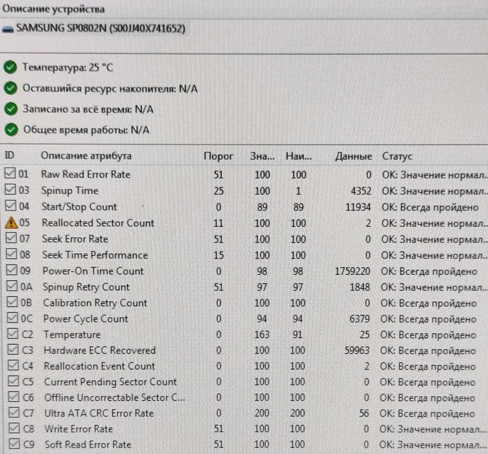The height and width of the screenshot is (454, 488).
Task: Select the Calibration Retry Count row name
Action: [x=95, y=303]
